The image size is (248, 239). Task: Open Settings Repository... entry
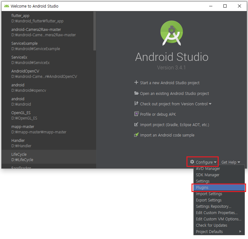coord(219,207)
